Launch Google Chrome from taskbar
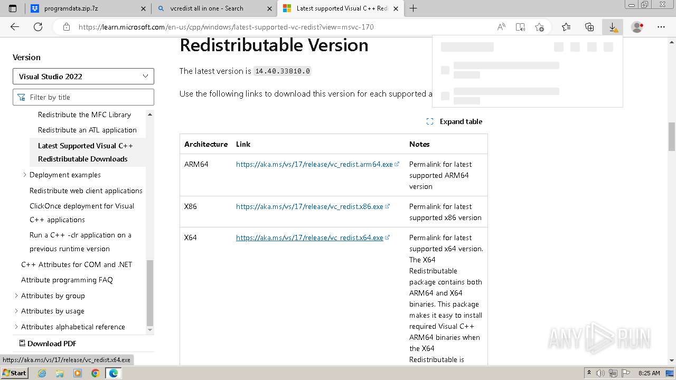This screenshot has width=676, height=380. pyautogui.click(x=95, y=373)
